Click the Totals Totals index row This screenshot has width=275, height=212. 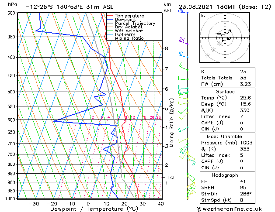click(227, 78)
